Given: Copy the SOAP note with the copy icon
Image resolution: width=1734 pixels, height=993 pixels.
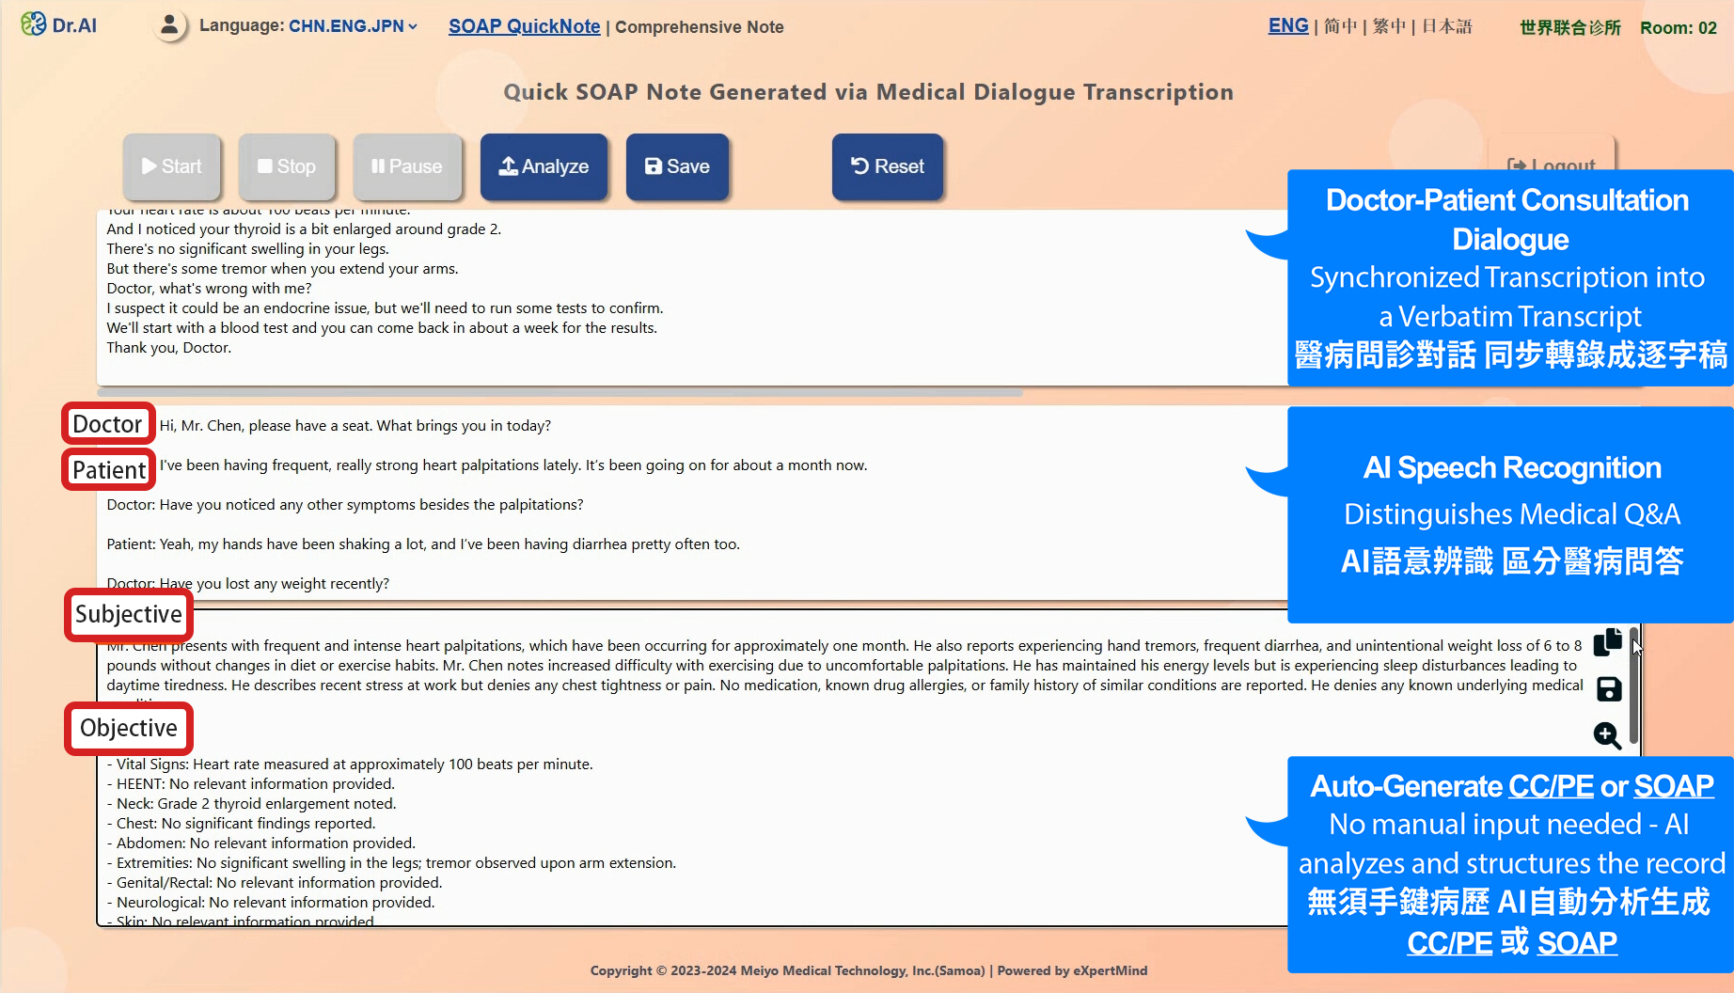Looking at the screenshot, I should coord(1607,641).
